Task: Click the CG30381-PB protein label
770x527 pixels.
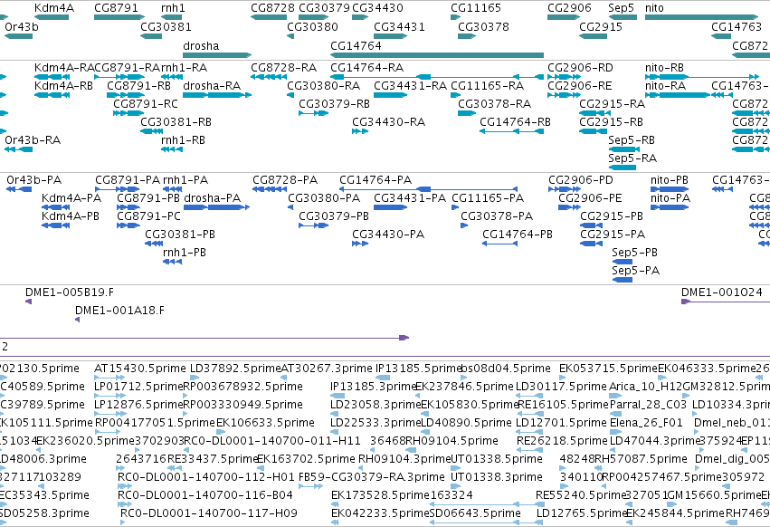Action: coord(180,235)
